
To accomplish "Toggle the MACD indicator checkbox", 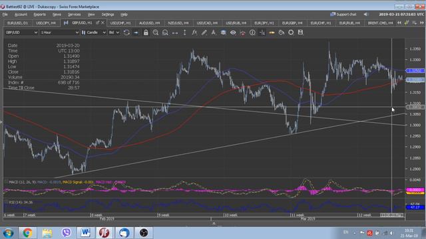I will point(6,182).
